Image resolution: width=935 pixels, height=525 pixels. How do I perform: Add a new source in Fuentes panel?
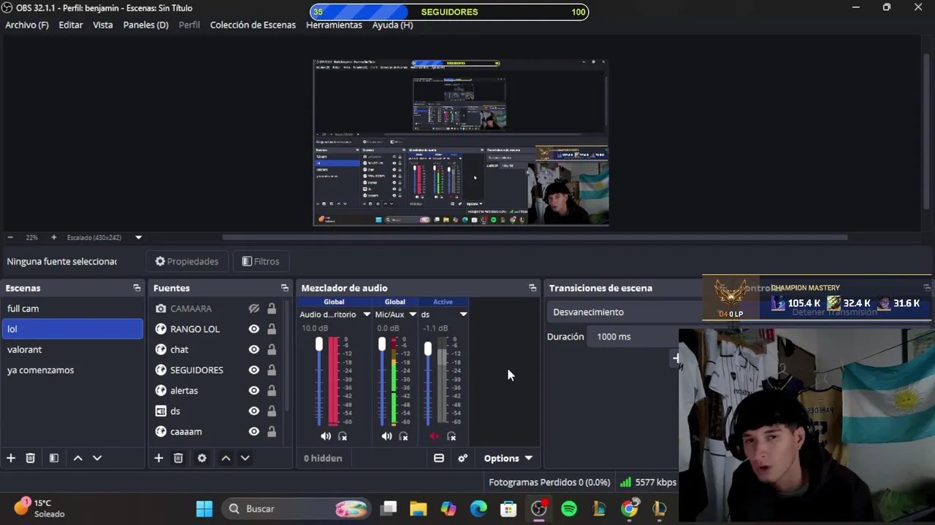[x=159, y=458]
